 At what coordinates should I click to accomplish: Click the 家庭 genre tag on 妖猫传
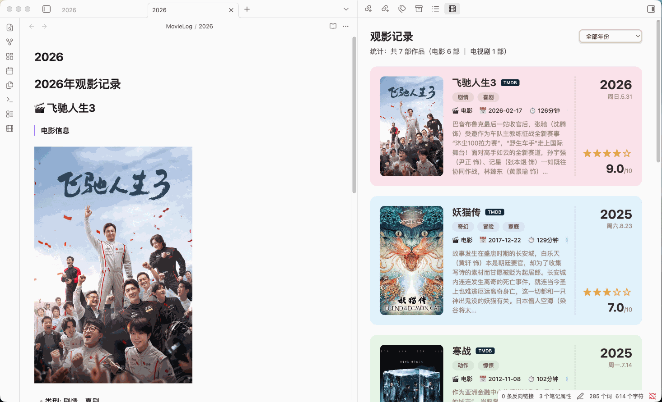[x=513, y=227]
